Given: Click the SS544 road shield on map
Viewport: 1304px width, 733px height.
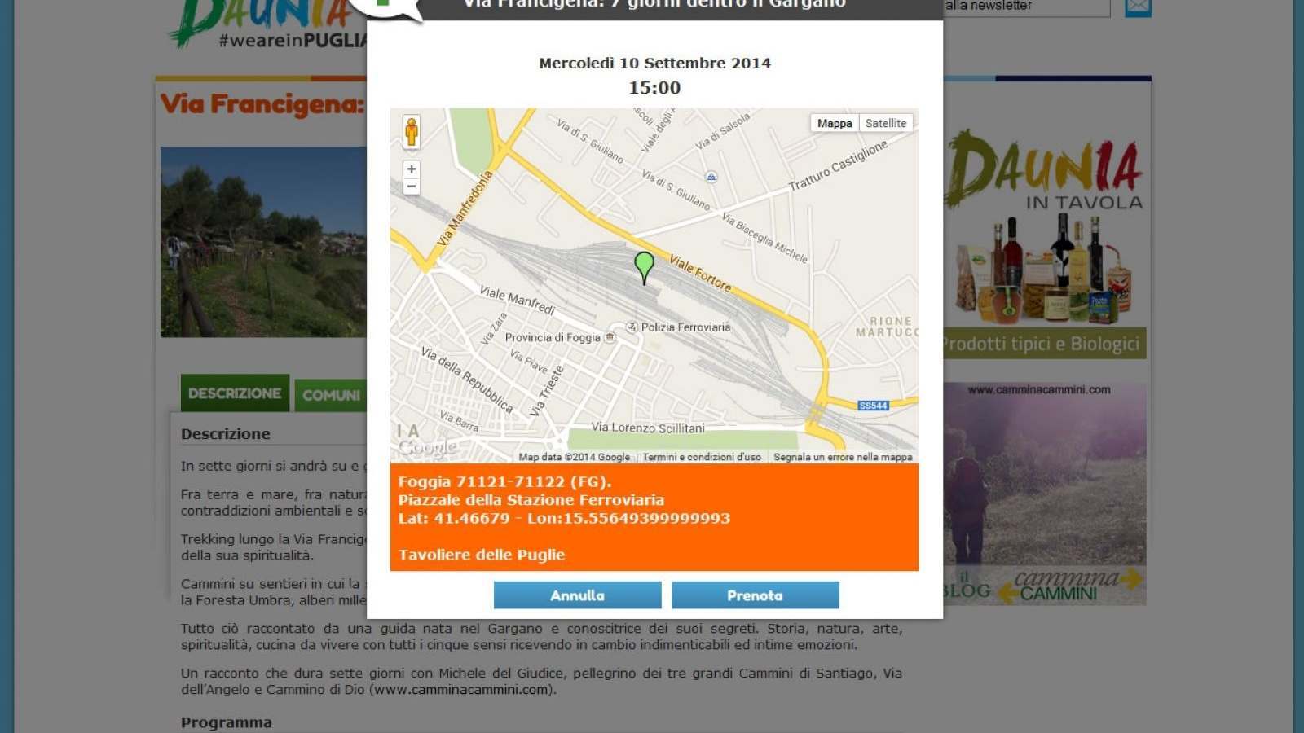Looking at the screenshot, I should point(873,406).
